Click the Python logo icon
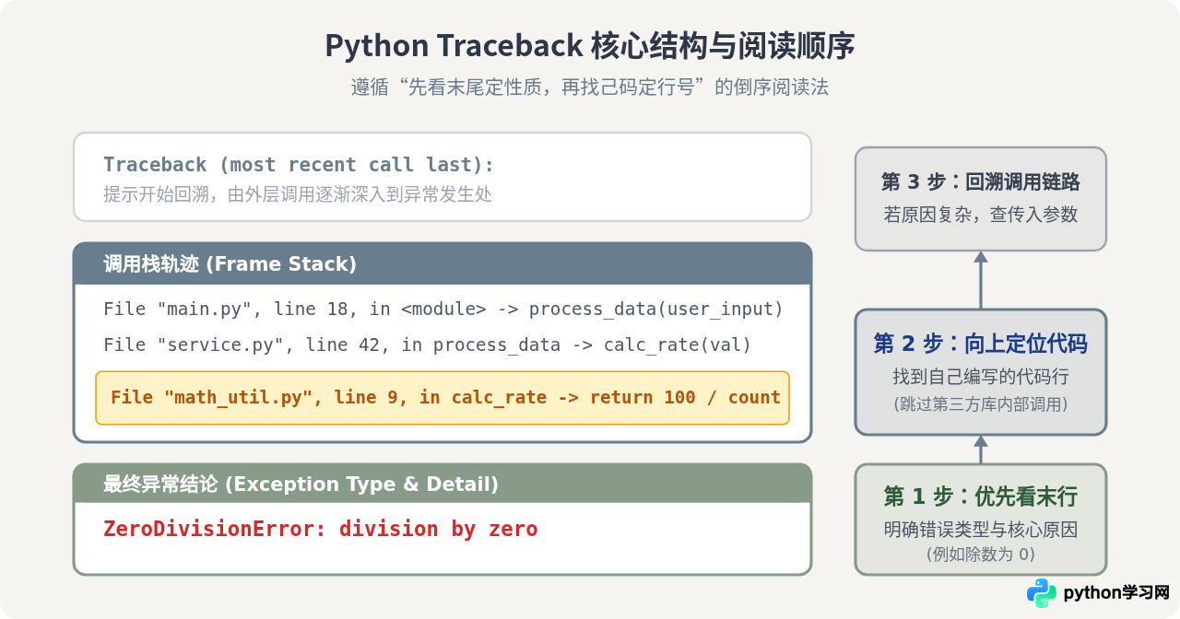This screenshot has height=619, width=1180. point(1042,593)
